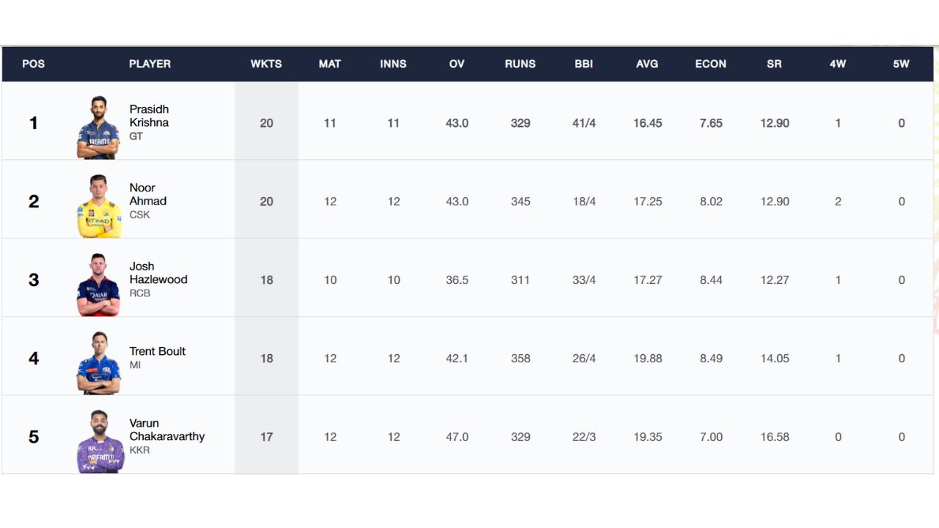Click best bowling figure 33/4
The image size is (939, 528).
click(x=584, y=280)
